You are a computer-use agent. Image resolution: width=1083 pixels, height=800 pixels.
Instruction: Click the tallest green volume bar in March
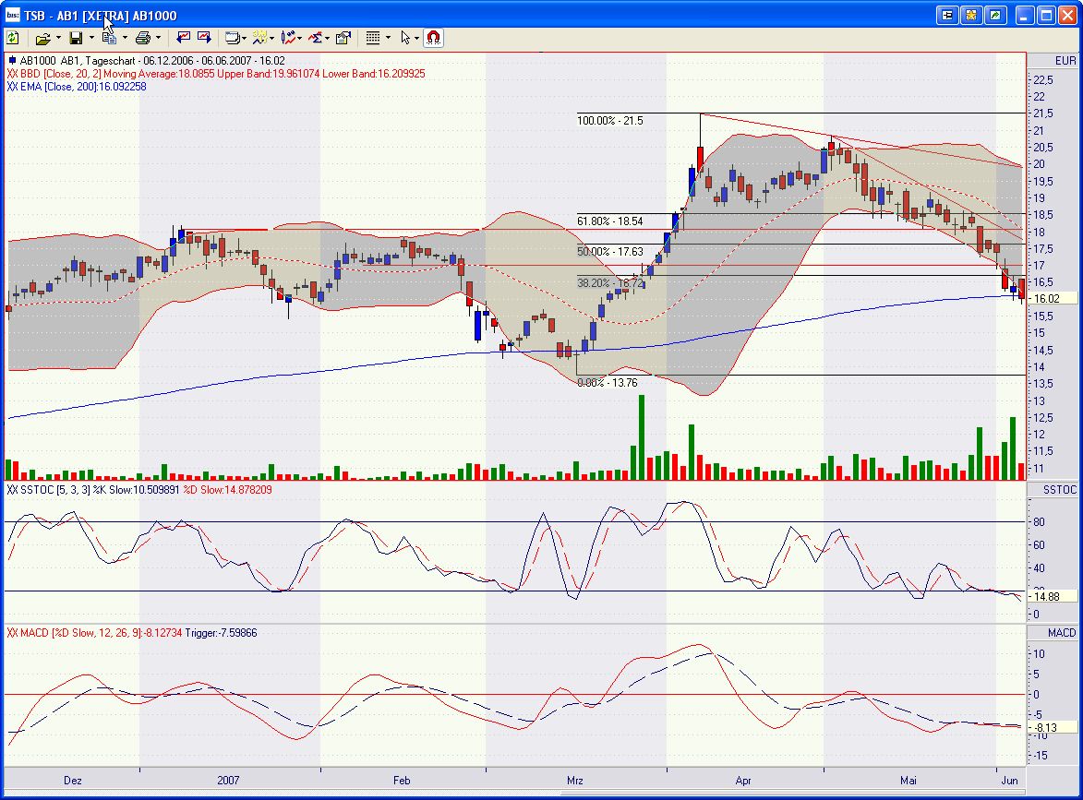(642, 437)
